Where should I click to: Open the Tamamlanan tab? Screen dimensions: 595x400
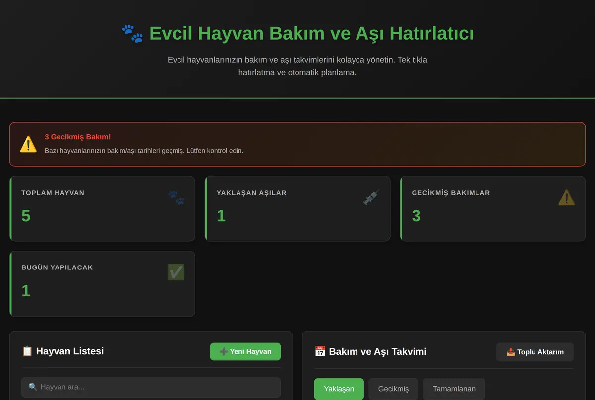[x=454, y=389]
